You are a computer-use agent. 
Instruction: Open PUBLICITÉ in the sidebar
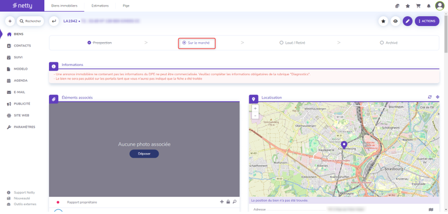click(19, 104)
